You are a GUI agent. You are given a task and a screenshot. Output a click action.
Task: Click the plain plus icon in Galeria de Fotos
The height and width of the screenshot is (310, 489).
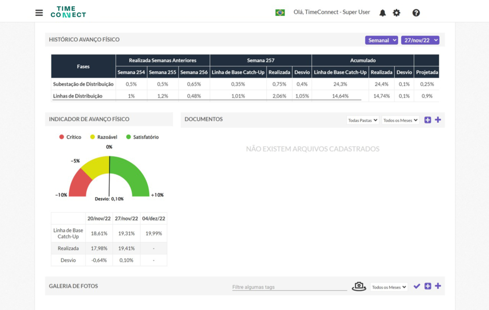[438, 286]
